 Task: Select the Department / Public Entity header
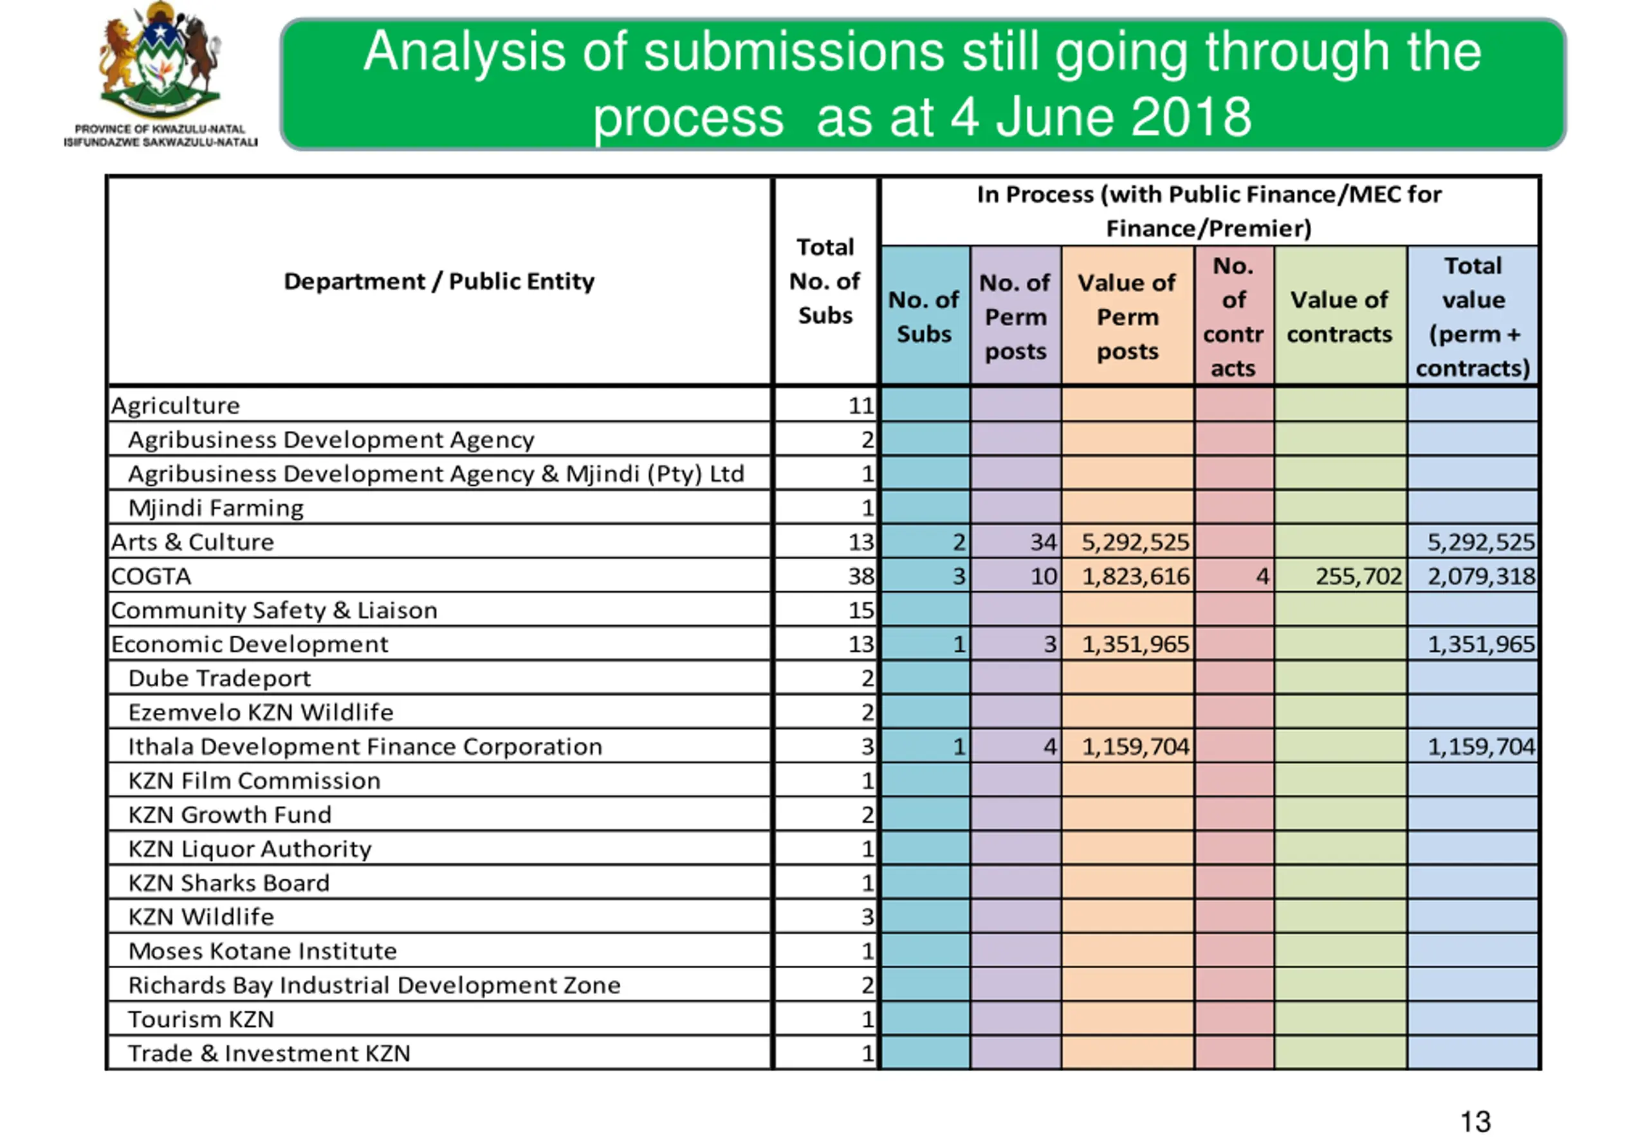[x=439, y=280]
